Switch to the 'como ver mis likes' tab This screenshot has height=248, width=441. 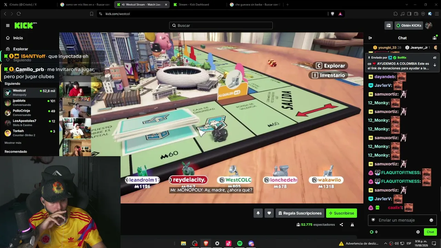[x=85, y=4]
